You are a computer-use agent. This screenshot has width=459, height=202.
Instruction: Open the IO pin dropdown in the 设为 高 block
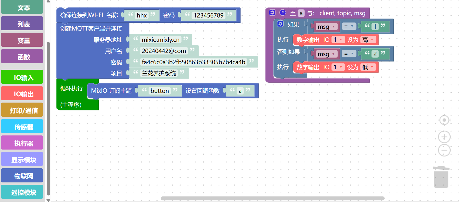[338, 40]
